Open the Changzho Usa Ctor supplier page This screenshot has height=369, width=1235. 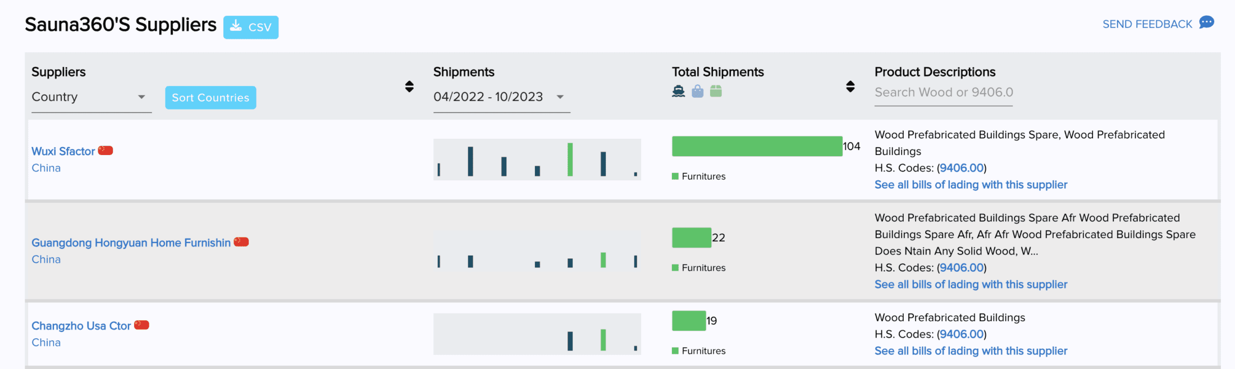(81, 326)
